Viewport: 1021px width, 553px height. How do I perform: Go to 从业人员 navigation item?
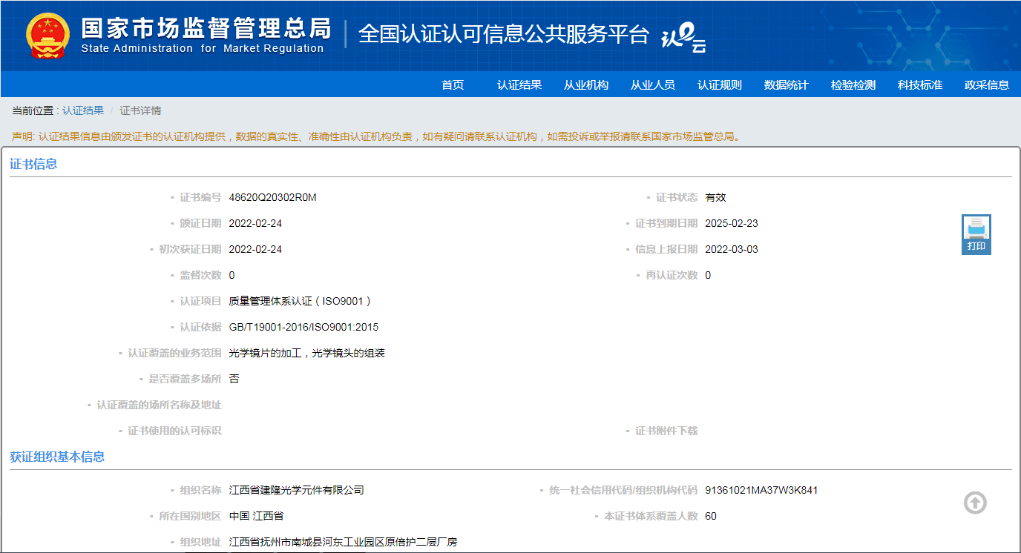653,85
